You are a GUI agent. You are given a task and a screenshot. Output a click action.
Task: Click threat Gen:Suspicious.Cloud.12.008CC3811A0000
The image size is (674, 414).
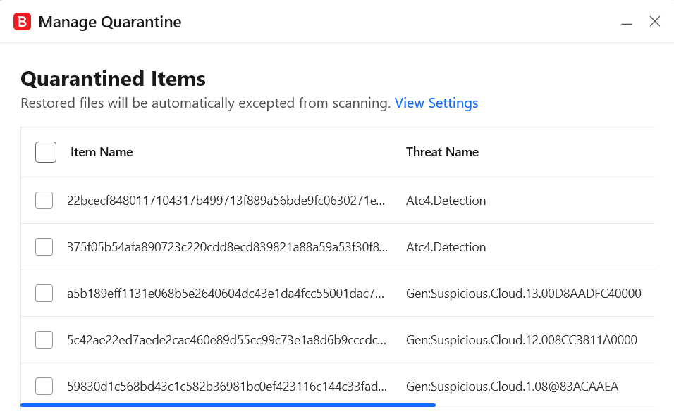pyautogui.click(x=522, y=339)
